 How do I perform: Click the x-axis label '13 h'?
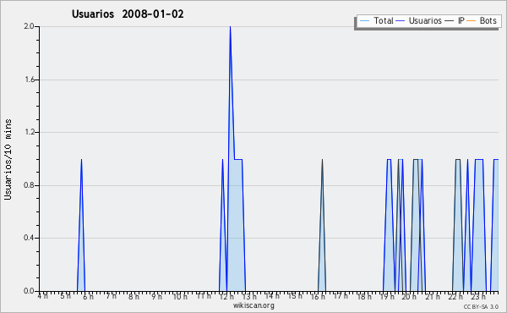(x=249, y=296)
